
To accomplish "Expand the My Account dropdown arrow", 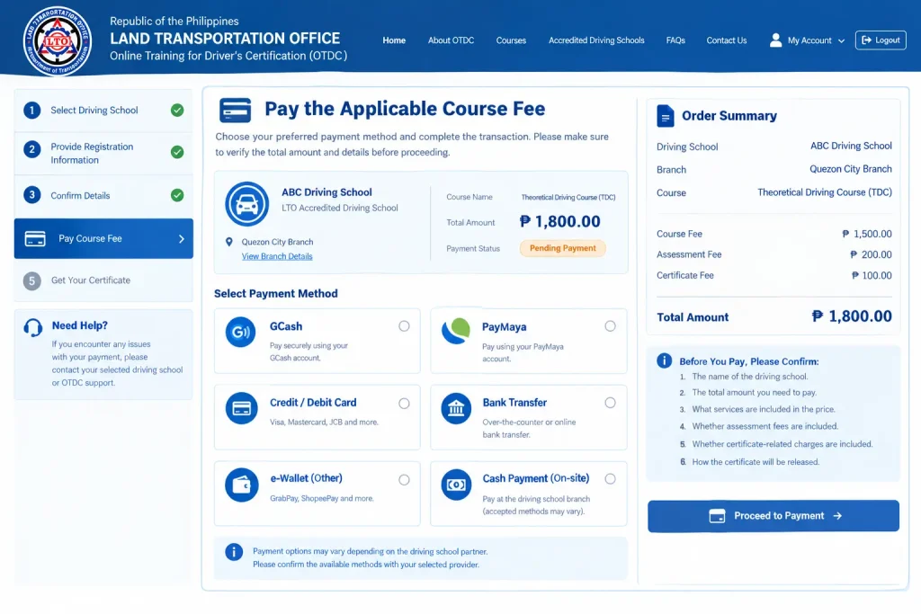I will (x=841, y=41).
